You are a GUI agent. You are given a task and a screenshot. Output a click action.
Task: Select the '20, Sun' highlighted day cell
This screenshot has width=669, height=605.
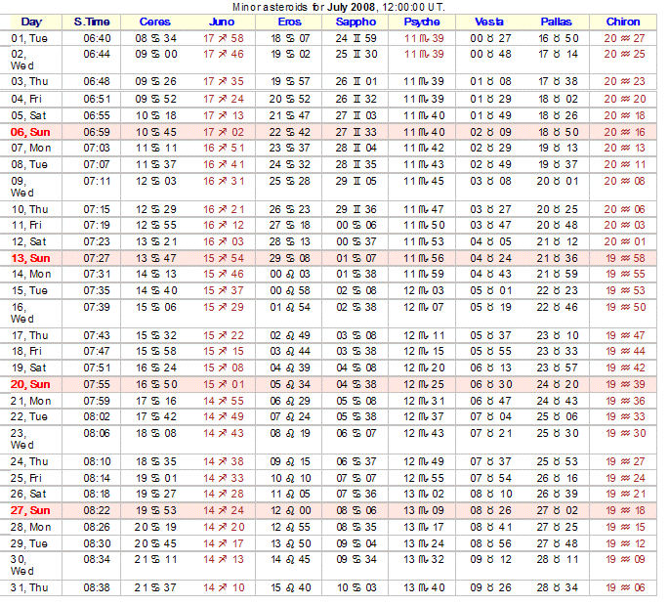pos(30,384)
